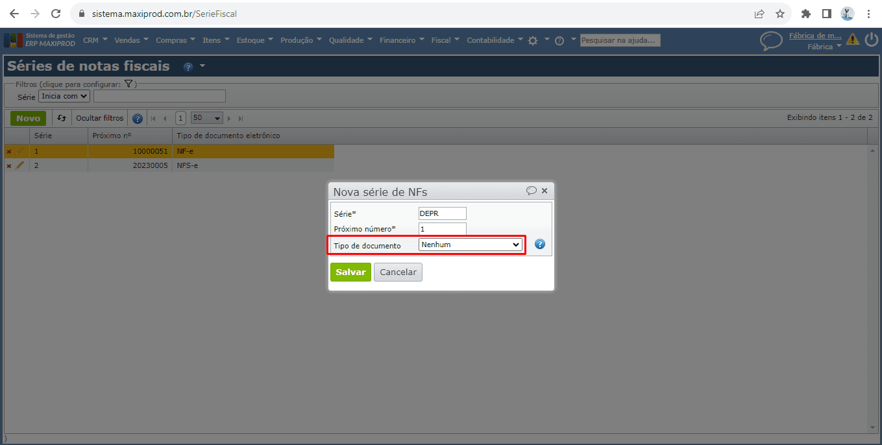
Task: Expand the arrow next to the title help icon
Action: 202,66
